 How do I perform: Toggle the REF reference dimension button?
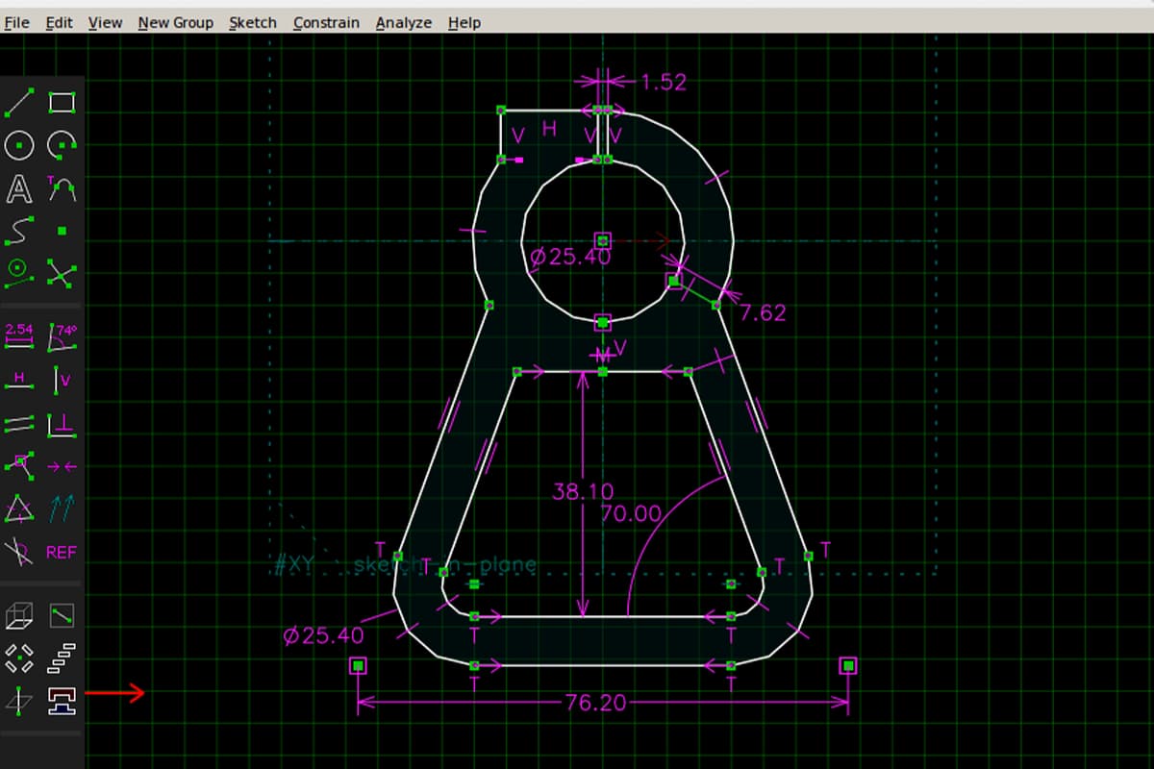point(62,553)
